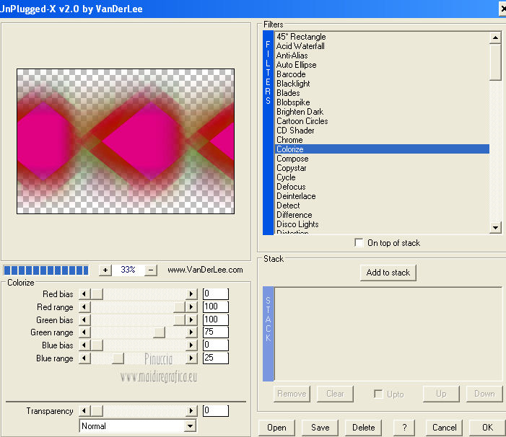Click left arrow of Red bias slider
This screenshot has height=437, width=506.
click(x=84, y=294)
